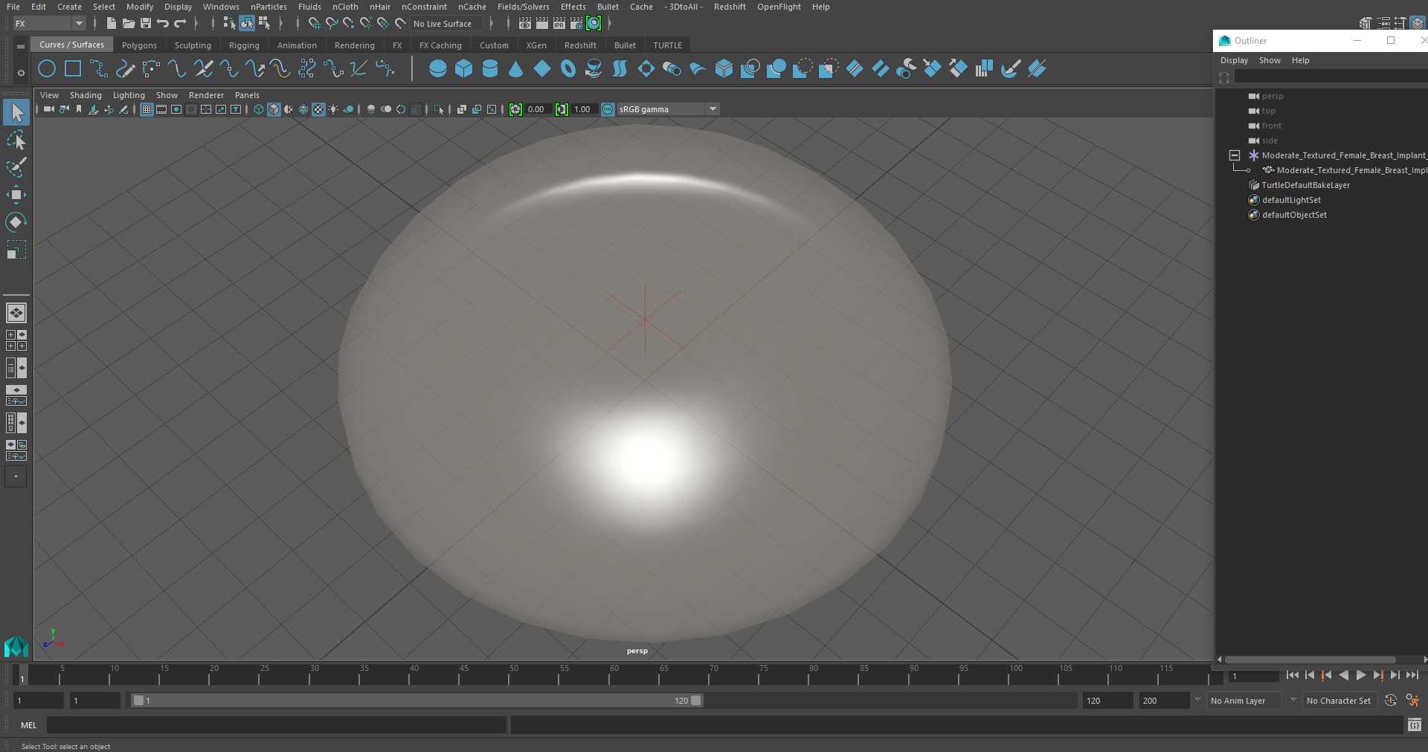Create NURBS torus from shelf

568,69
